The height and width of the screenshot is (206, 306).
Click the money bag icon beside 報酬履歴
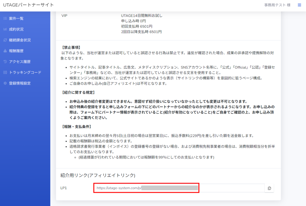coord(5,51)
